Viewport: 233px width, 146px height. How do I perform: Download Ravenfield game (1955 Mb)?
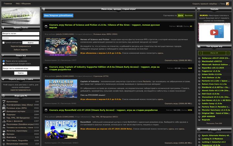[178, 143]
